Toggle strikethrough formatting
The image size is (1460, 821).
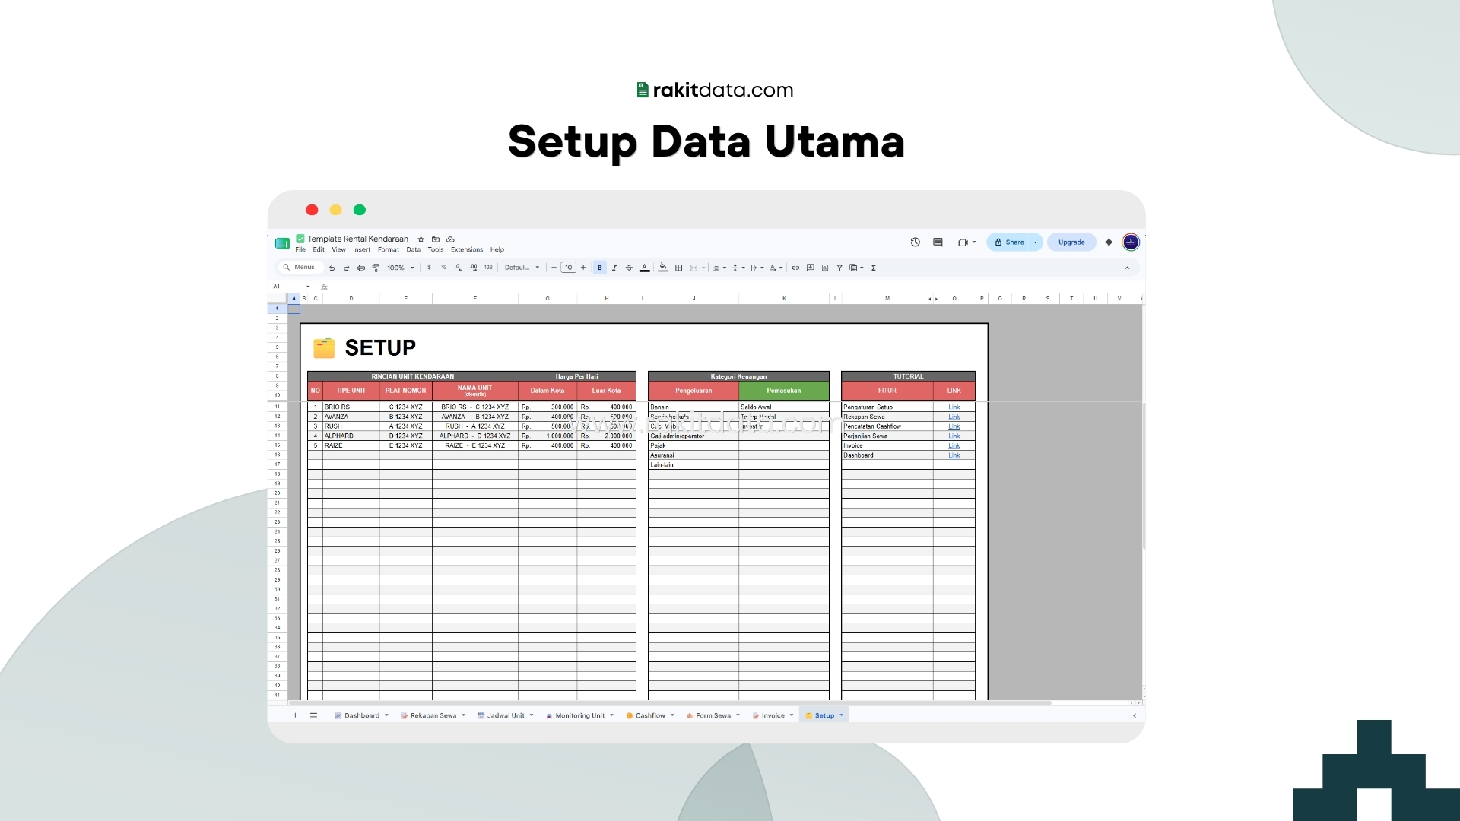tap(629, 268)
